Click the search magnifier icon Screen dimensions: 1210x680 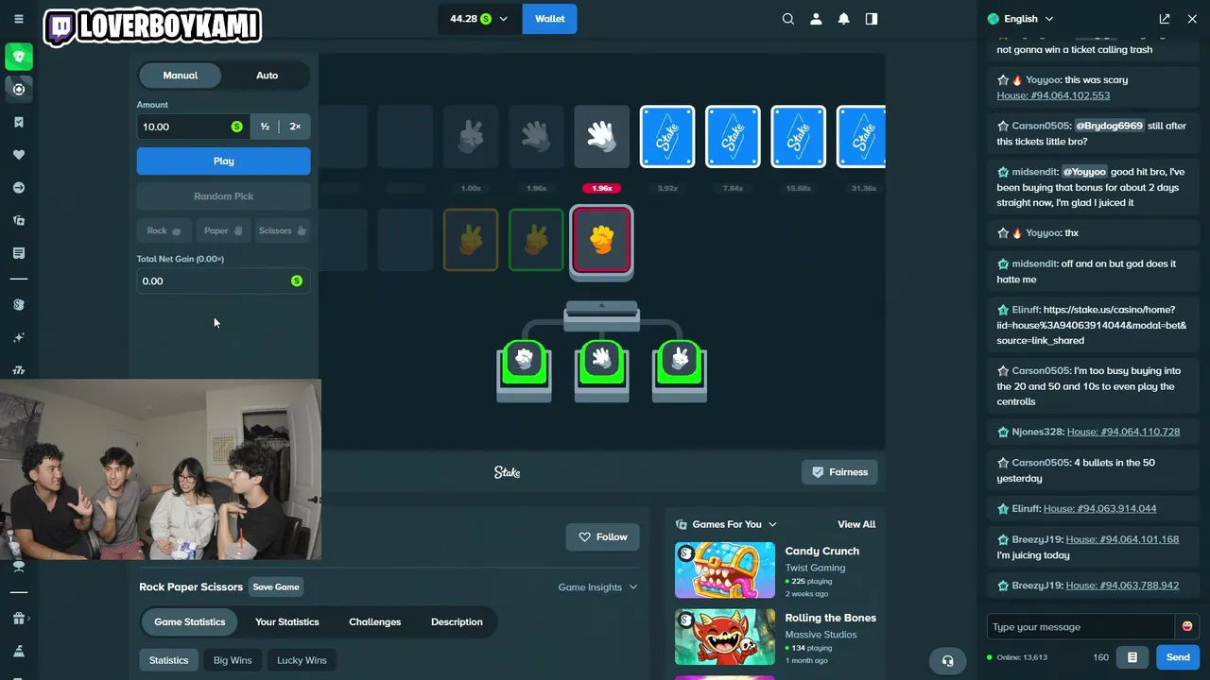click(x=788, y=19)
